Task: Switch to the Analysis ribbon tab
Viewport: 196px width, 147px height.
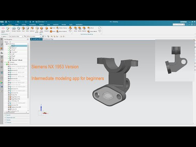Action: (x=42, y=24)
